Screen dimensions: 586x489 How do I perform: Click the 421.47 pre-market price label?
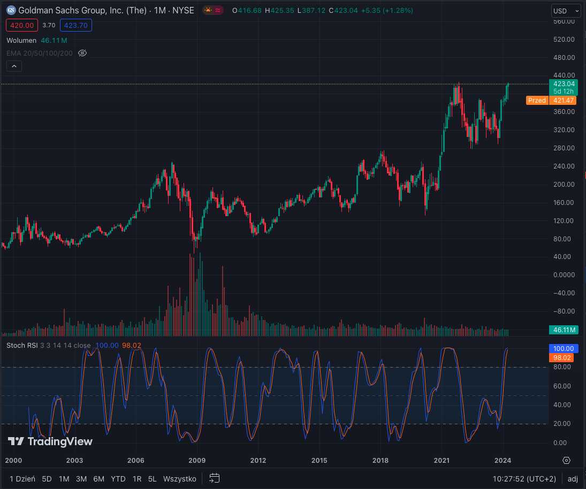click(563, 100)
